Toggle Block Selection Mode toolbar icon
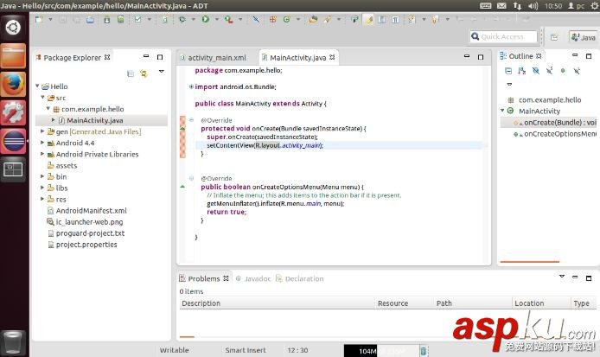Viewport: 600px width, 357px height. tap(382, 19)
